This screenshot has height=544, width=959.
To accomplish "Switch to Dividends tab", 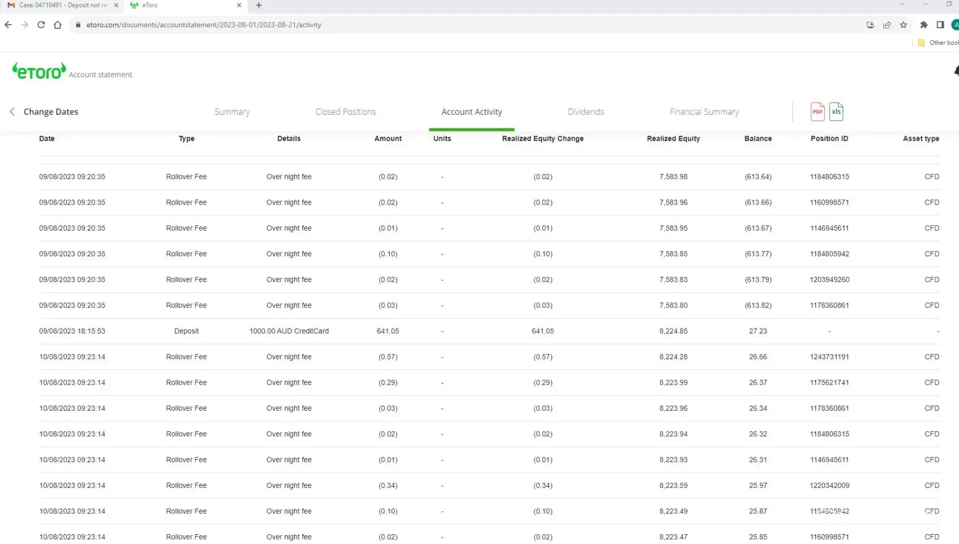I will pos(585,112).
